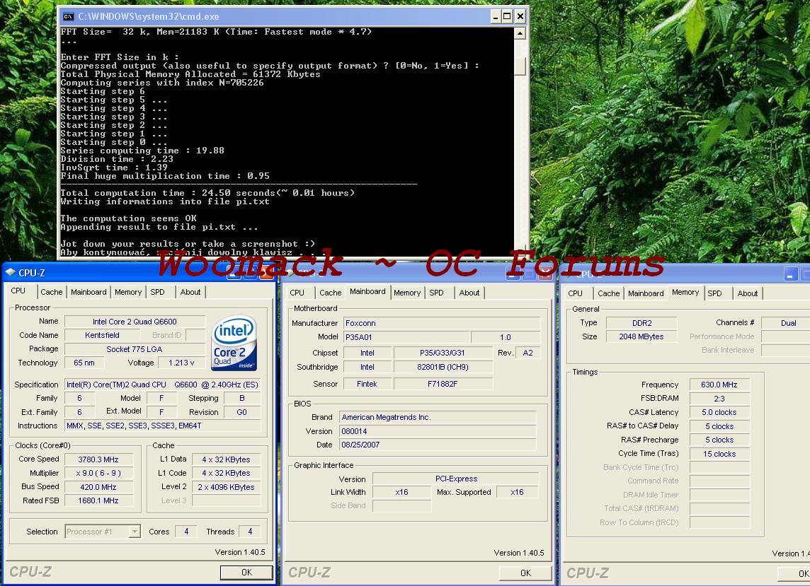The width and height of the screenshot is (810, 586).
Task: Click the L1 Data value 4 x 32 KBytes
Action: tap(227, 459)
